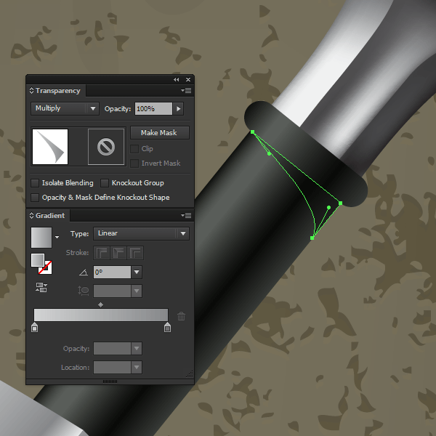Click the gradient fill preview swatch
Screen dimensions: 436x436
(x=41, y=238)
